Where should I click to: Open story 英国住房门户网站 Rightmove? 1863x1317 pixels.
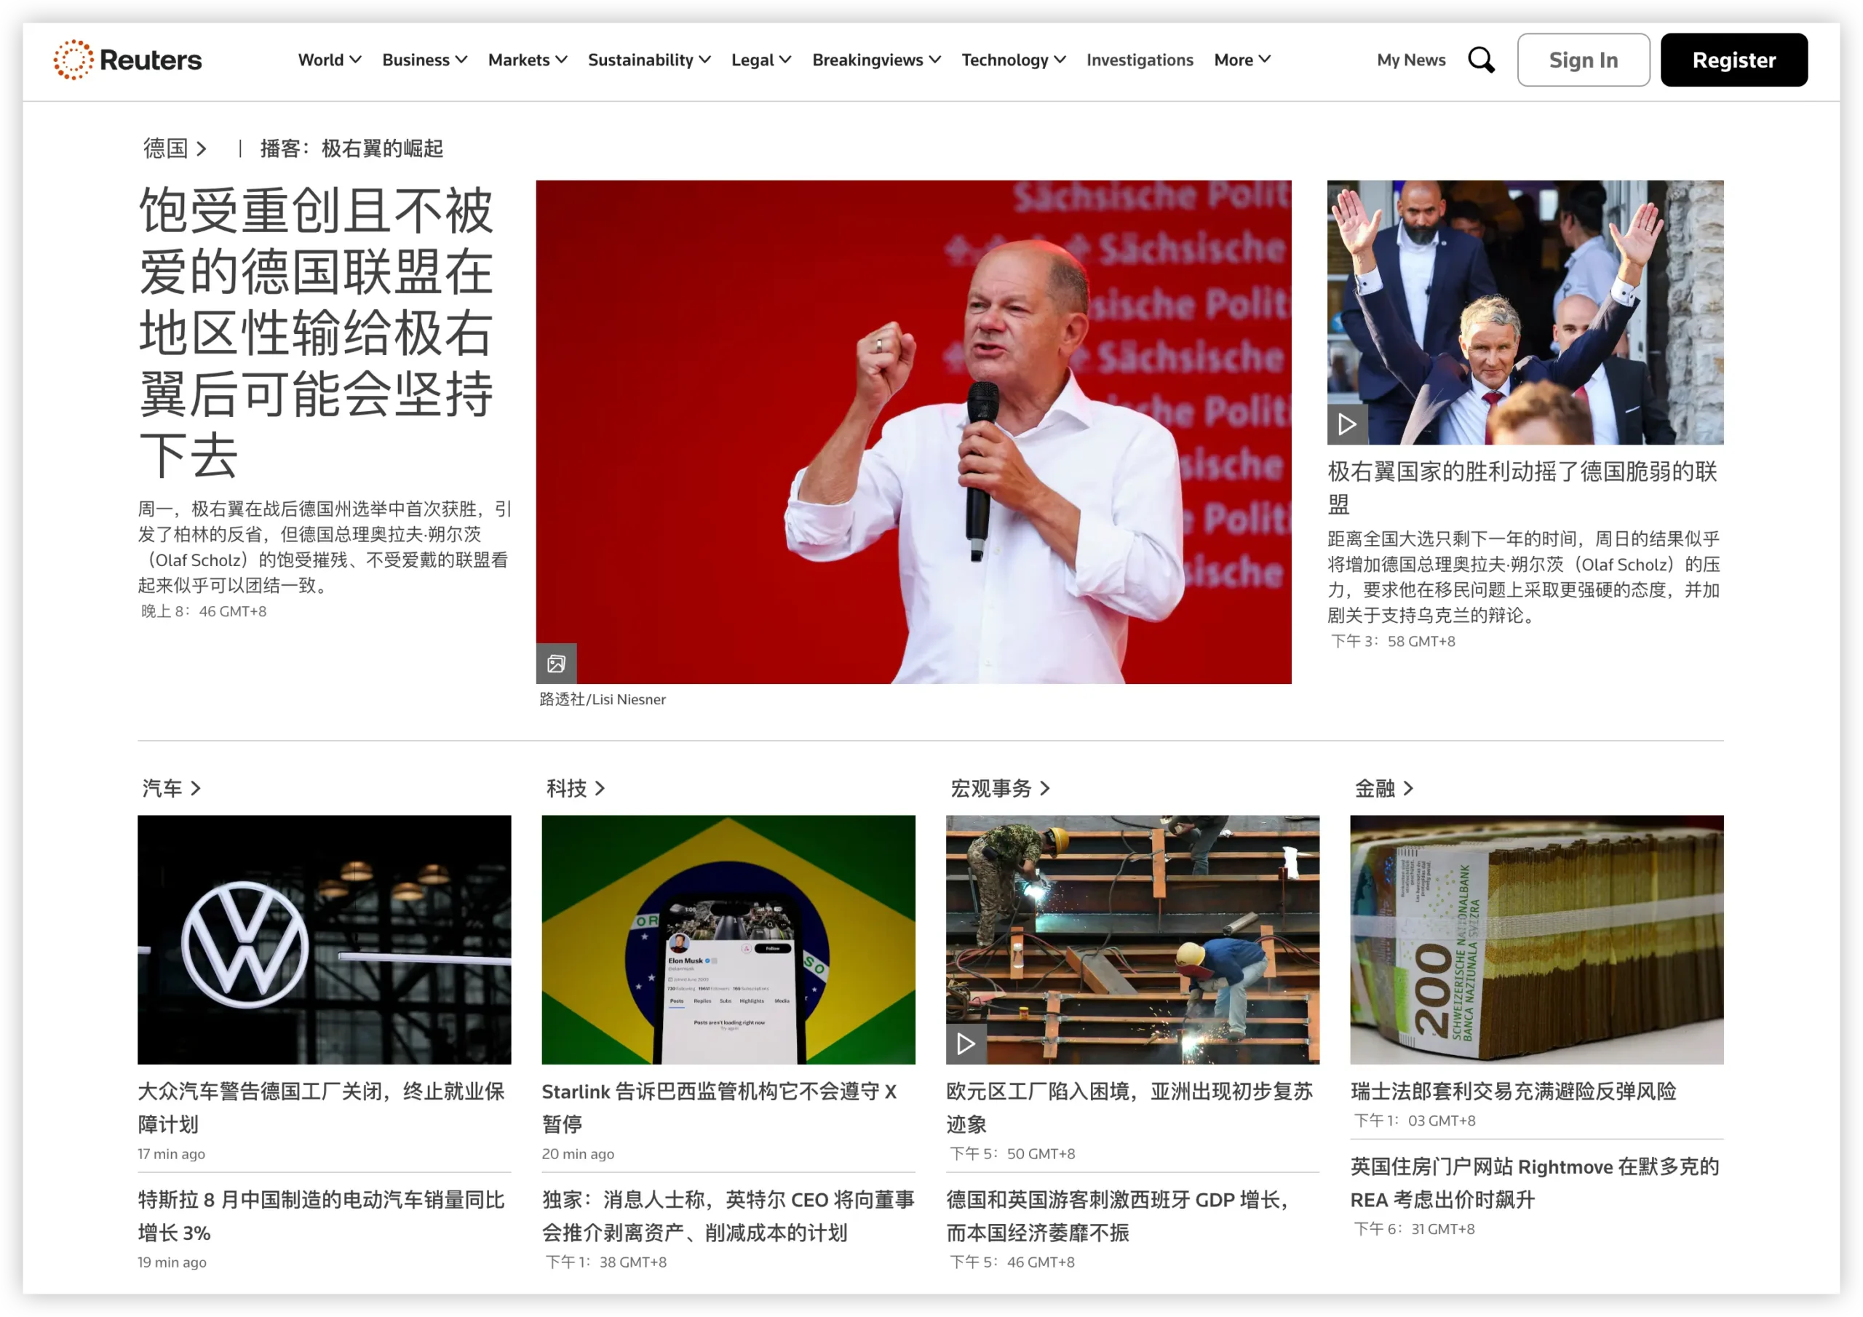click(1534, 1183)
